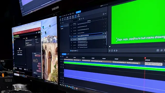Stop the preview playback
This screenshot has width=165, height=93.
click(x=112, y=51)
